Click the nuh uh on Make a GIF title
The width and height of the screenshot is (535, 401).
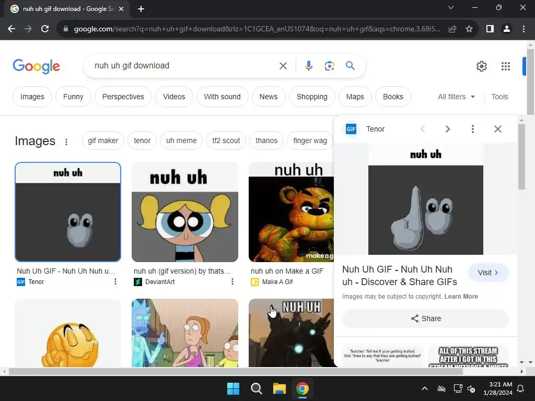287,271
